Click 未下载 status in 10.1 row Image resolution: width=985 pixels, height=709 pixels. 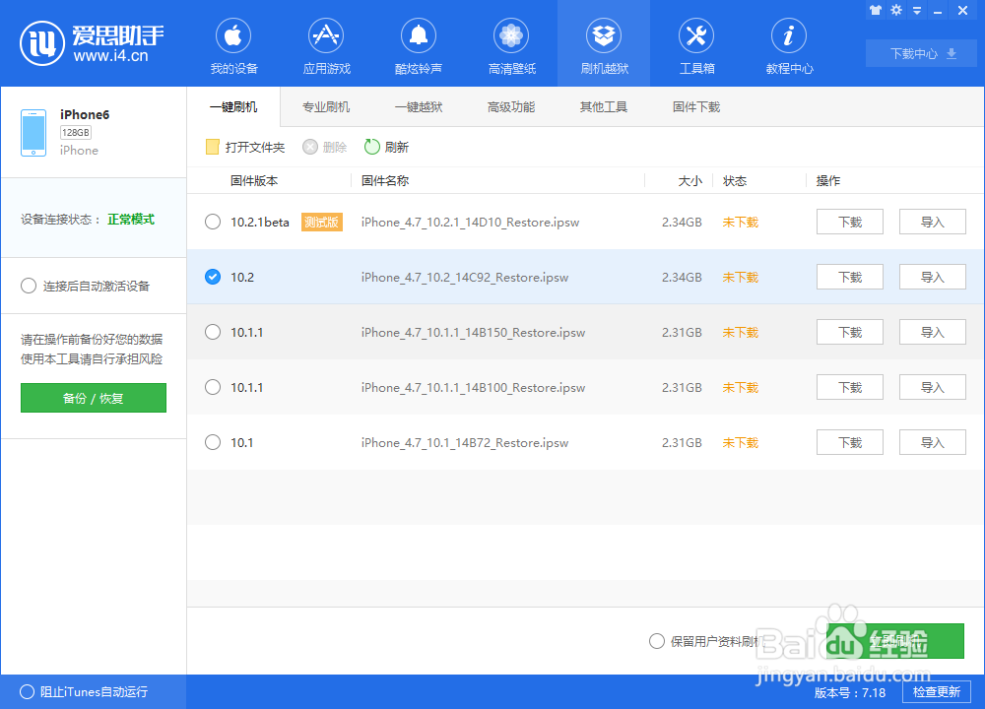coord(740,443)
